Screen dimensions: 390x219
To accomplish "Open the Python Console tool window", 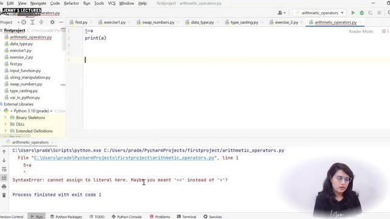I will tap(127, 217).
